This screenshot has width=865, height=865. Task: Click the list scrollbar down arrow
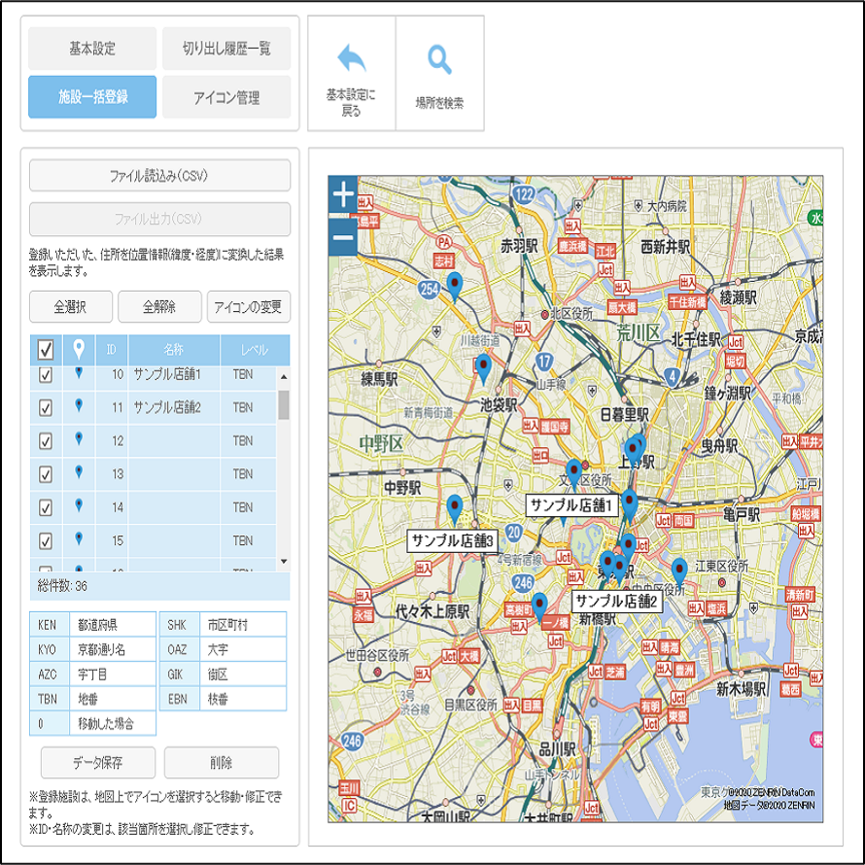(x=284, y=562)
